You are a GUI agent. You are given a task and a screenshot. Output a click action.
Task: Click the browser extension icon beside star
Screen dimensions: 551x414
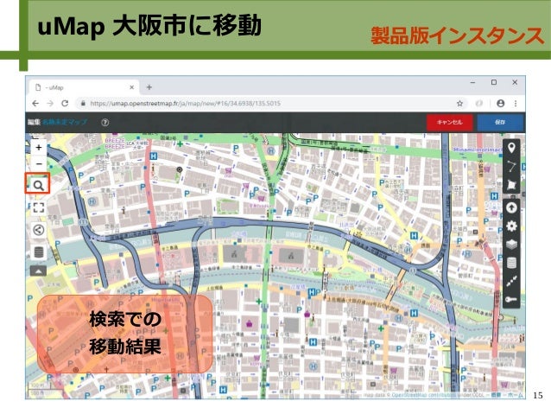click(478, 104)
